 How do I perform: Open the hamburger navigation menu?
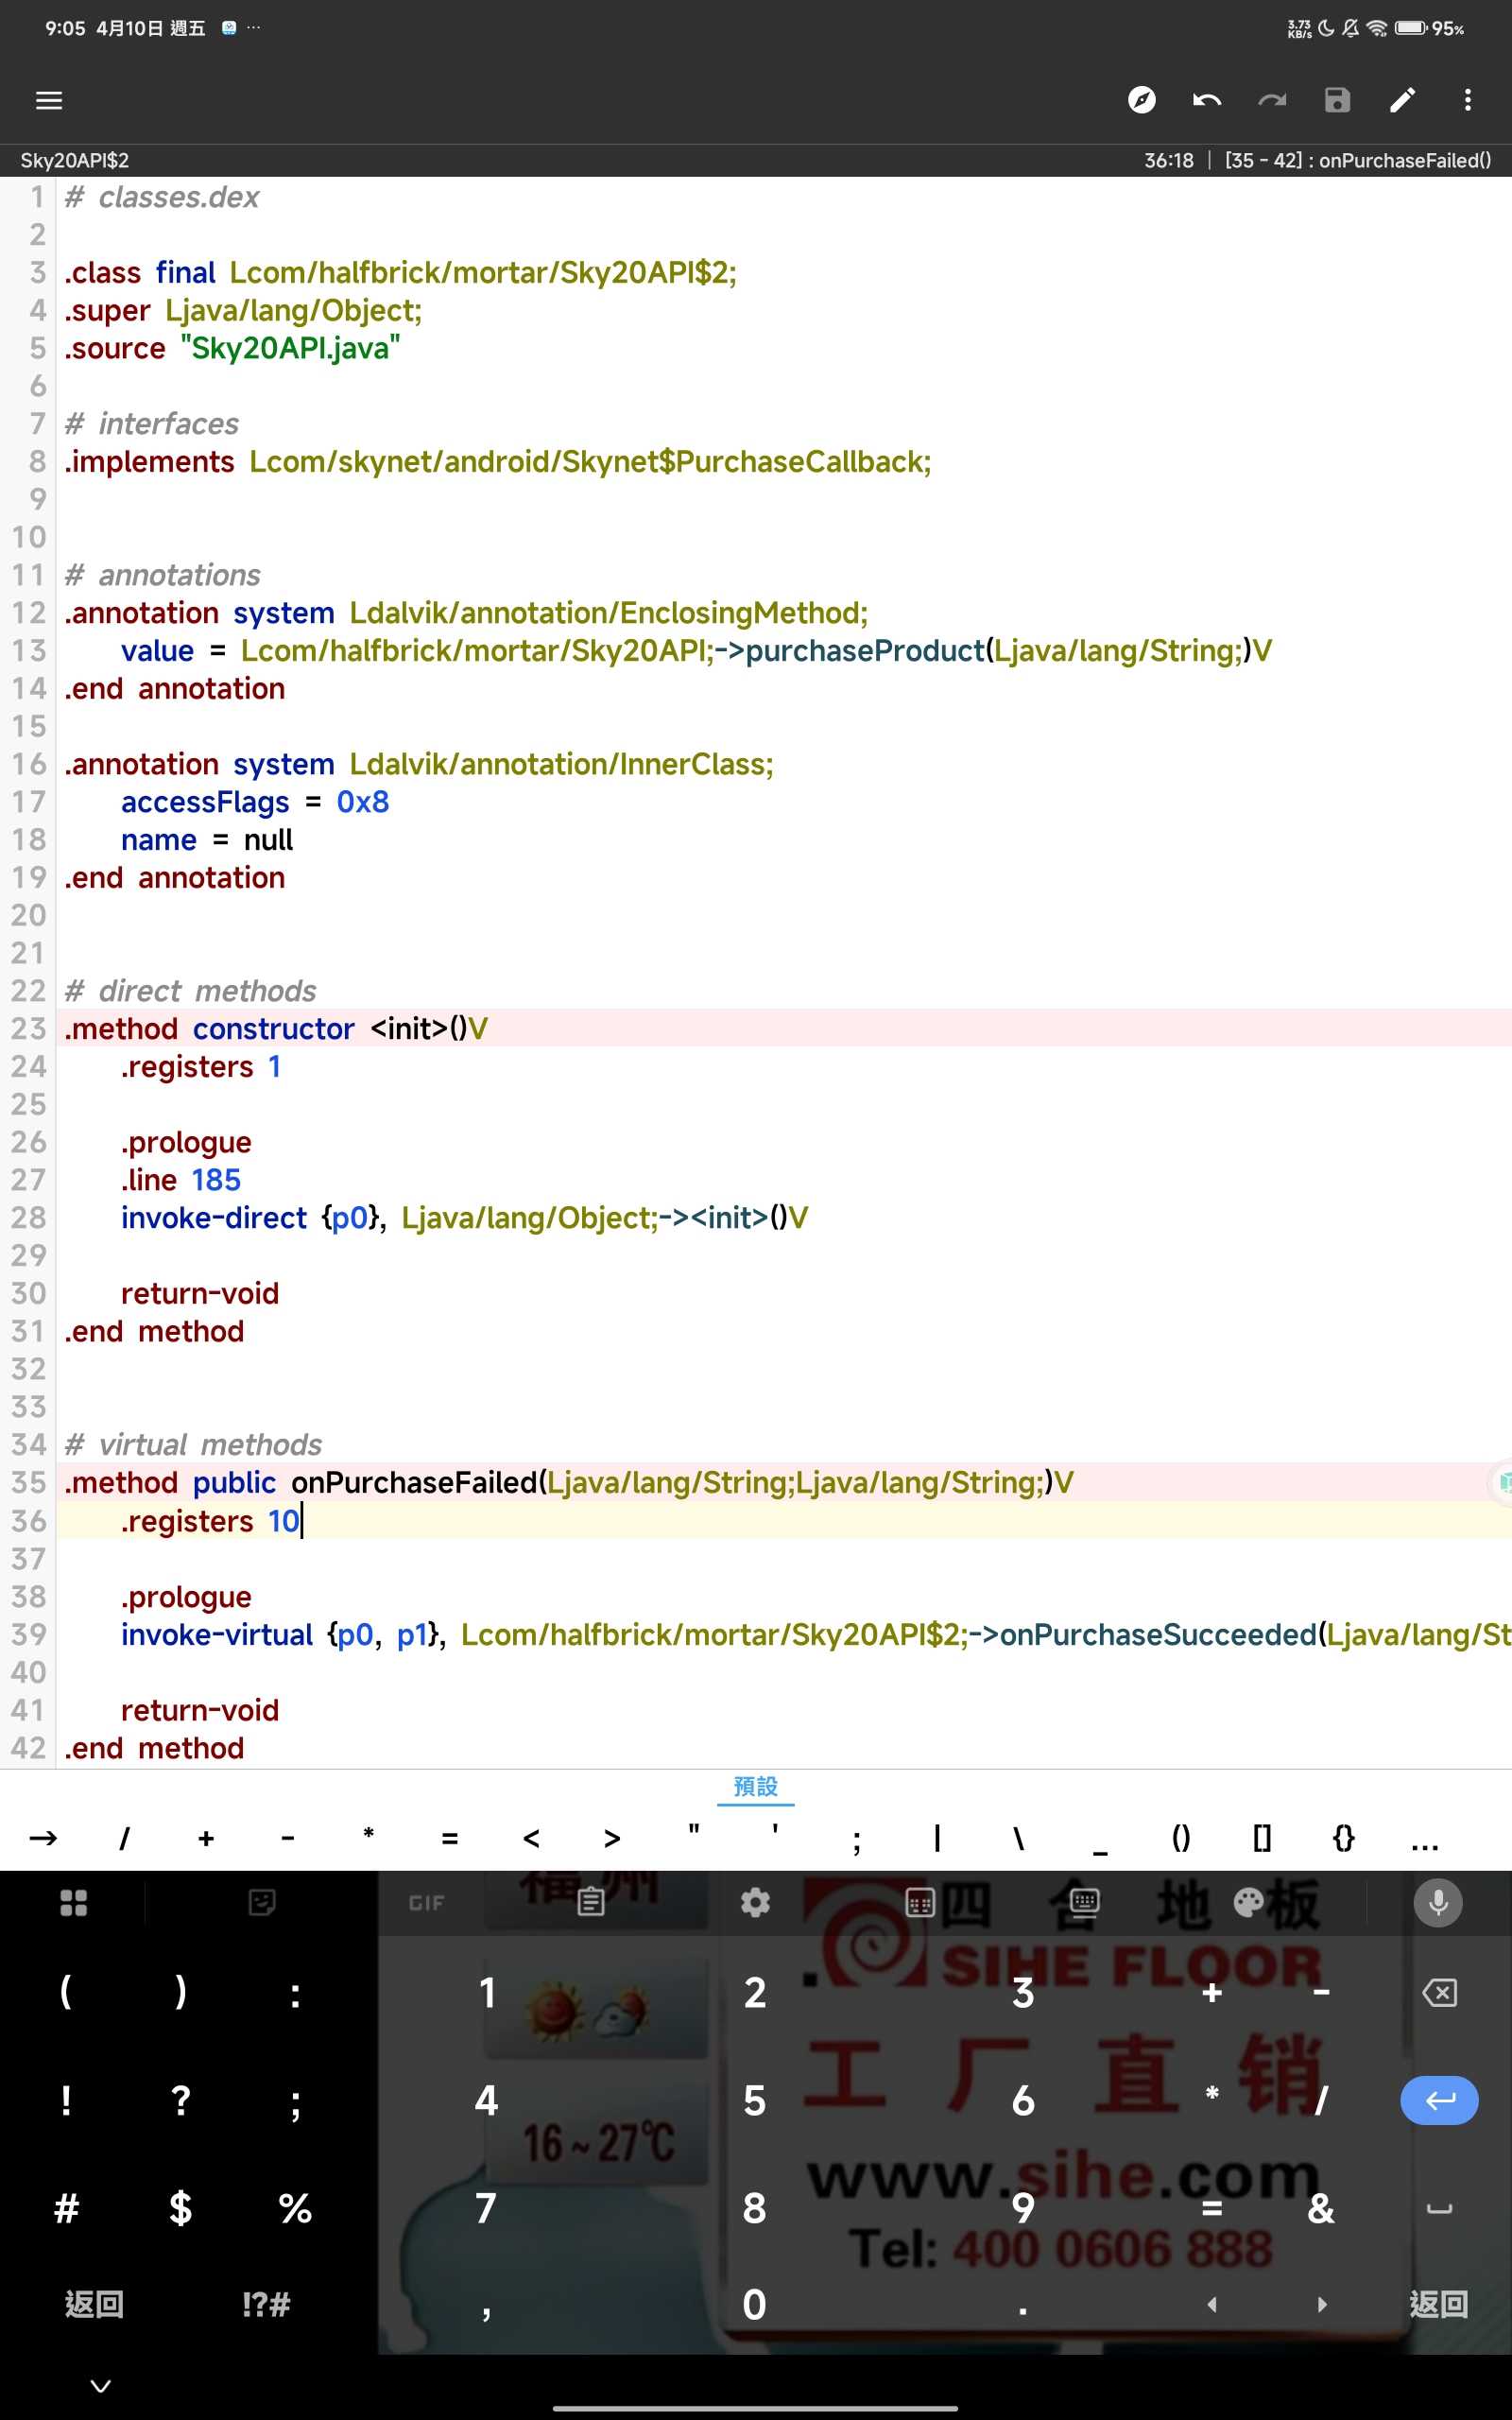pos(49,100)
